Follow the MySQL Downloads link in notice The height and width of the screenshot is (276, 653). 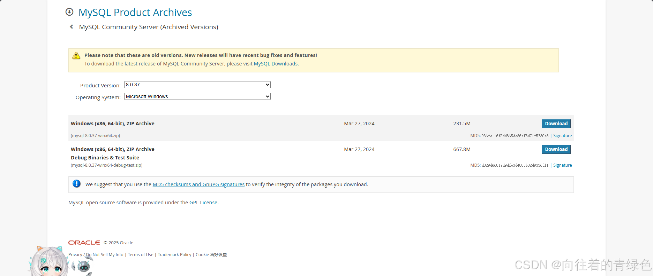click(x=276, y=64)
